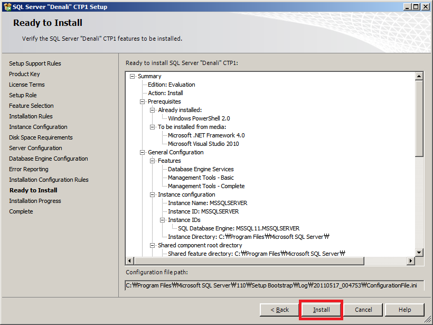Screen dimensions: 433x325
Task: Select Windows PowerShell 2.0 row
Action: pyautogui.click(x=199, y=118)
